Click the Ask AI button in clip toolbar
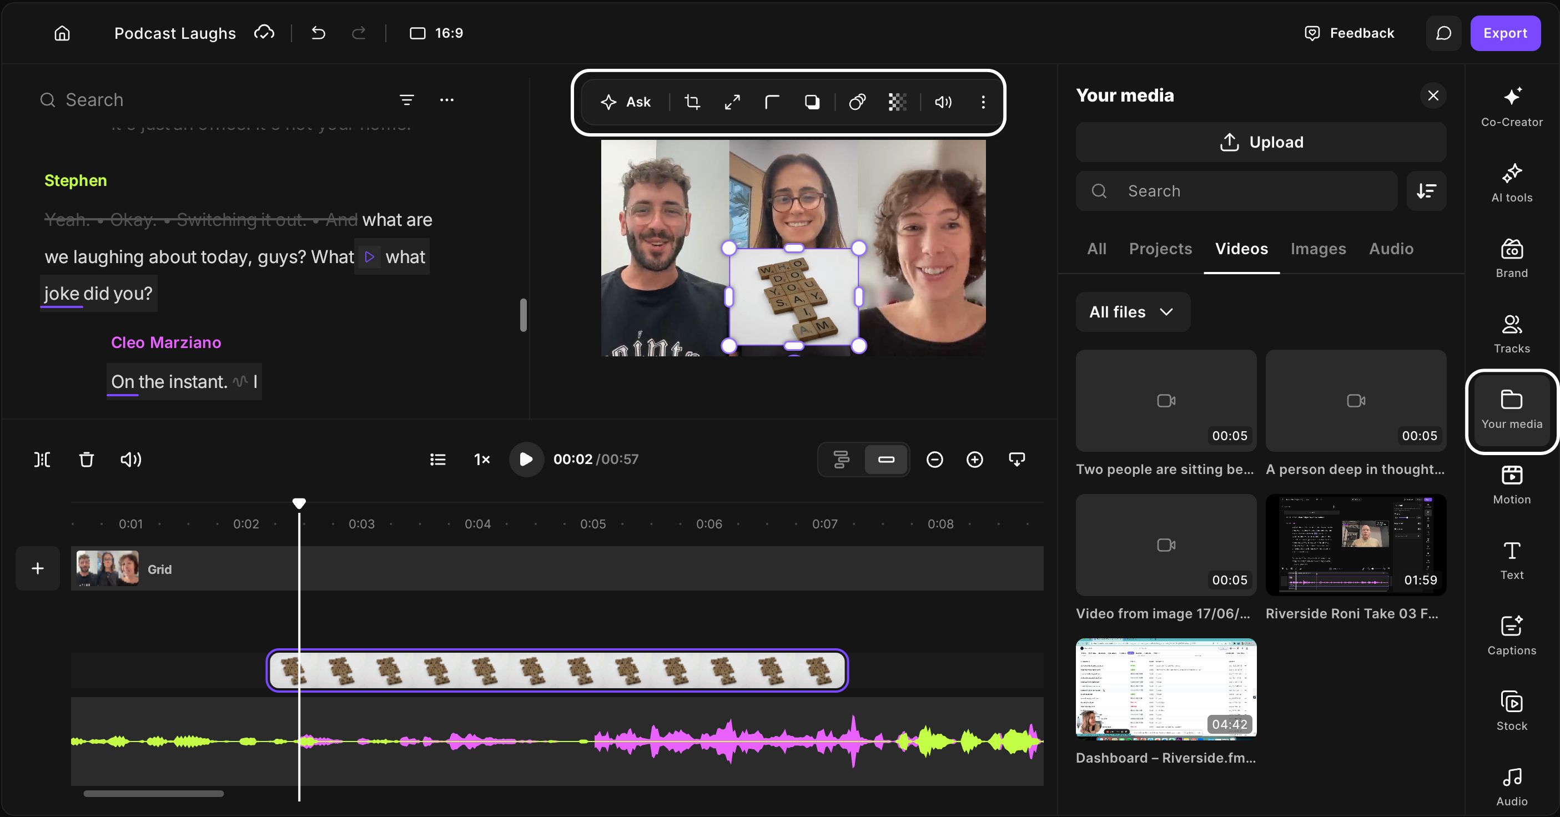1560x817 pixels. pyautogui.click(x=626, y=102)
